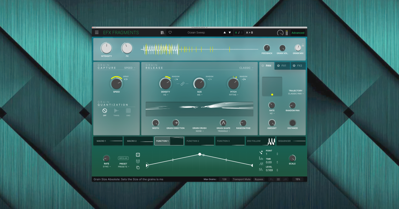This screenshot has width=399, height=209.
Task: Toggle the FX1 power button
Action: tap(279, 66)
